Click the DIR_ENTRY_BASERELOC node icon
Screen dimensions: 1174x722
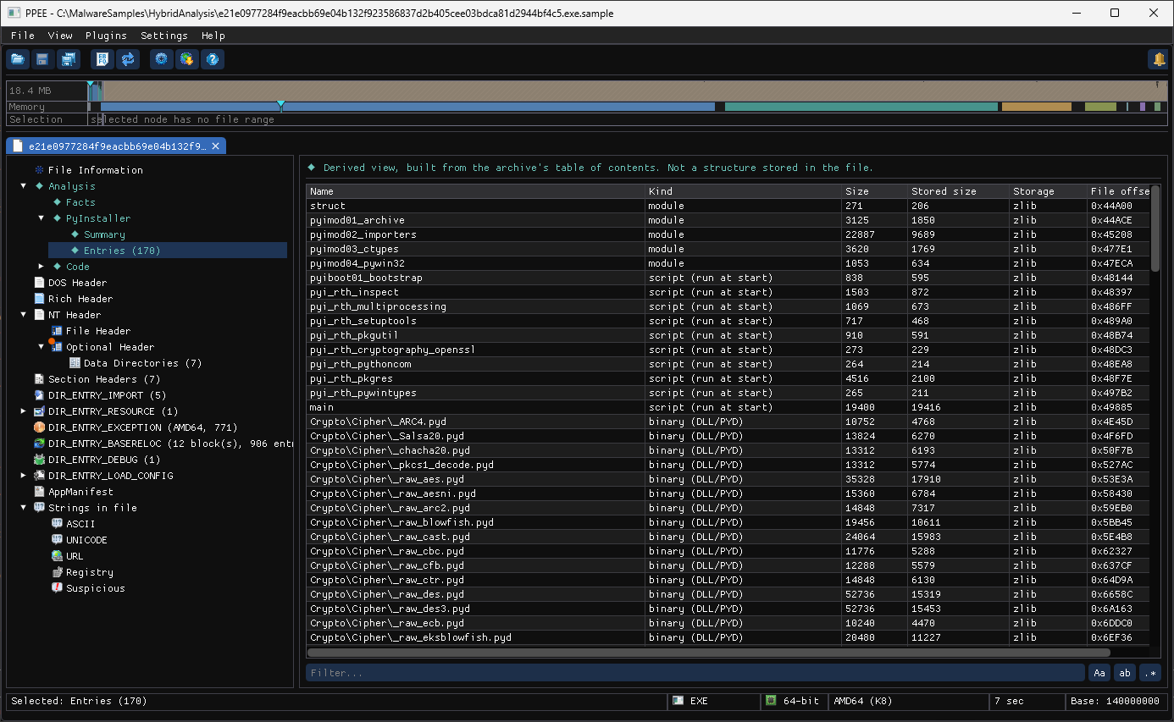pyautogui.click(x=39, y=444)
